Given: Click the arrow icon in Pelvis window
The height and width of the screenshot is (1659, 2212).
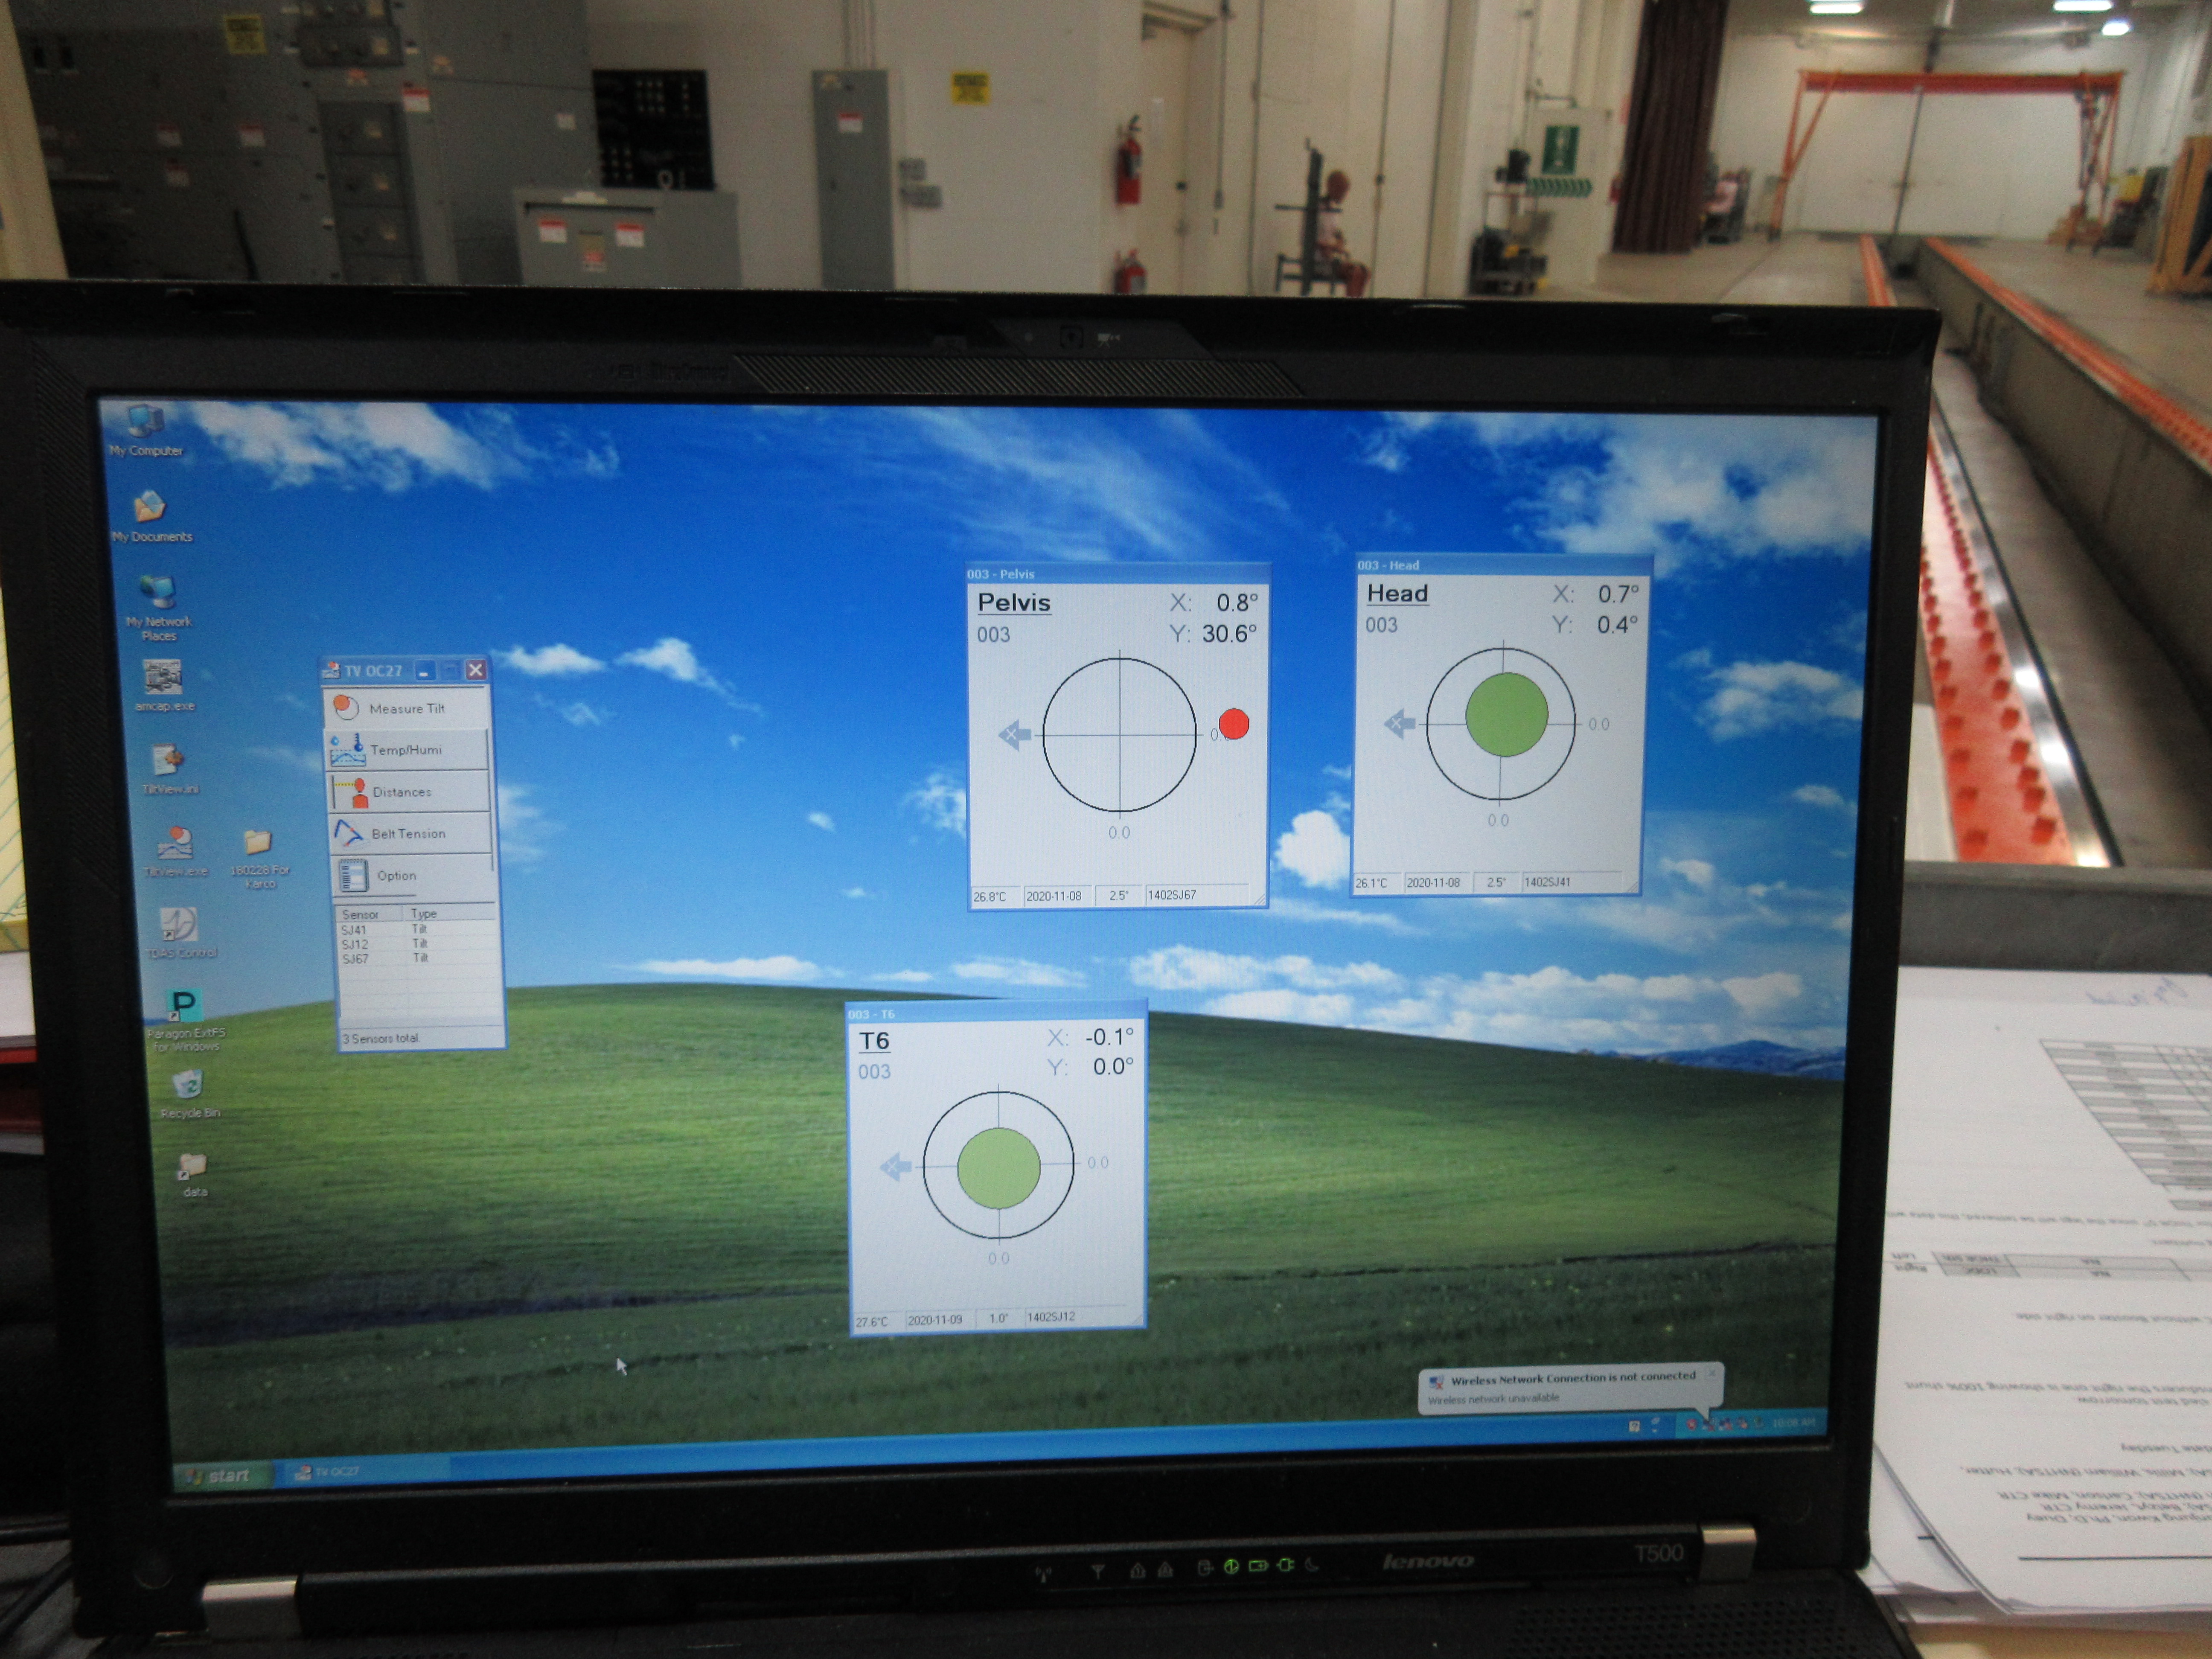Looking at the screenshot, I should click(x=1014, y=735).
